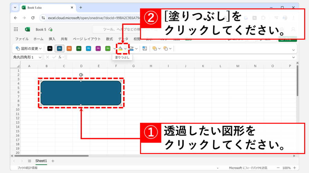This screenshot has height=173, width=309.
Task: Select the purple shape style swatch
Action: click(98, 48)
